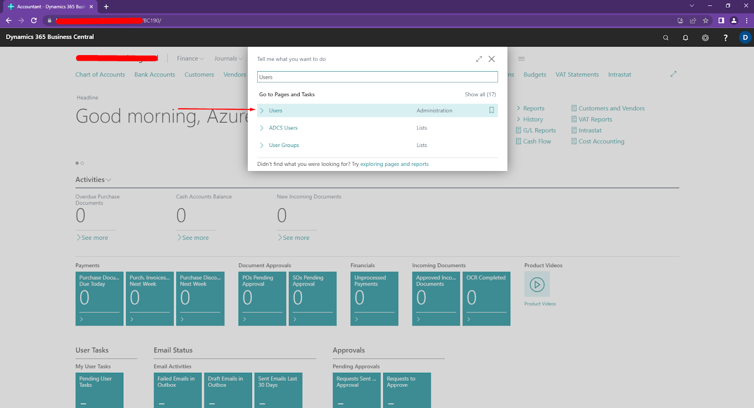The height and width of the screenshot is (408, 754).
Task: Open the tab search chevron in title bar
Action: coord(692,6)
